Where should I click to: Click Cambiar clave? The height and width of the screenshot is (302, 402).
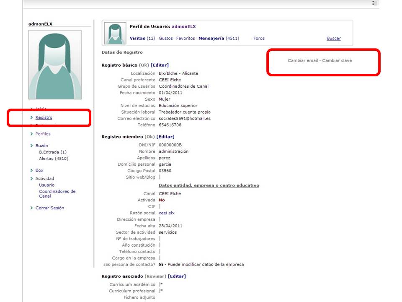[338, 60]
